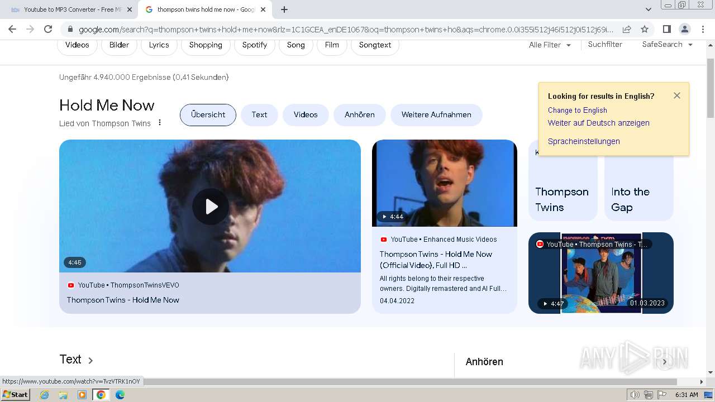Go back with the browser back arrow

pos(12,29)
